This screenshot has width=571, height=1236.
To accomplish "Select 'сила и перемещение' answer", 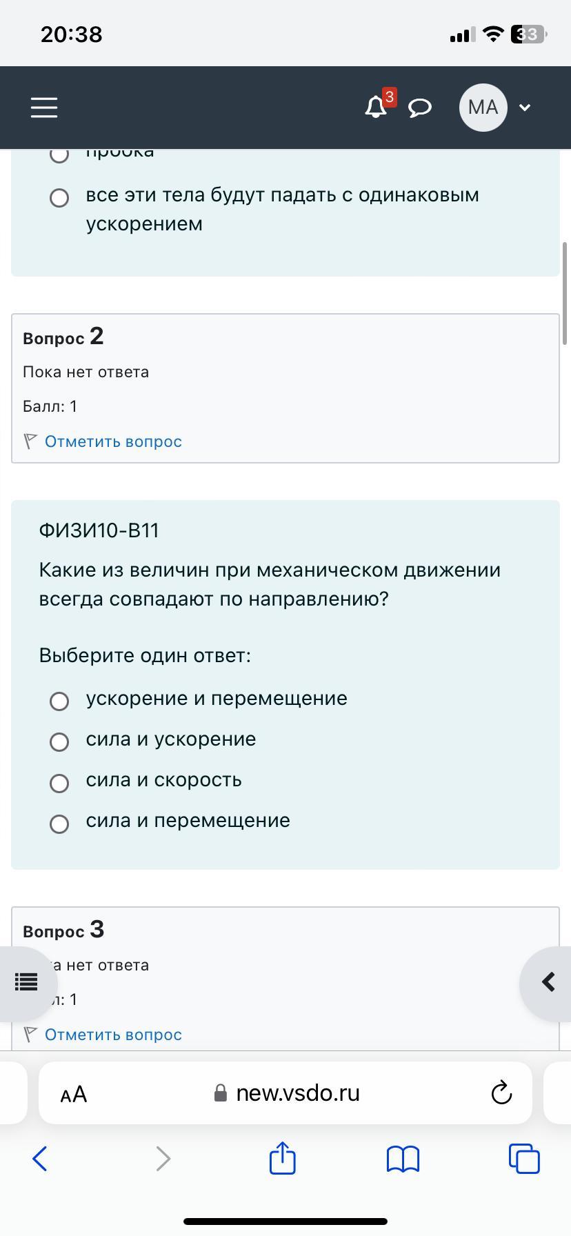I will tap(59, 824).
